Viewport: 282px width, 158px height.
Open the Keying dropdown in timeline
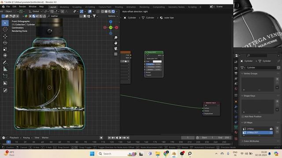coord(27,138)
